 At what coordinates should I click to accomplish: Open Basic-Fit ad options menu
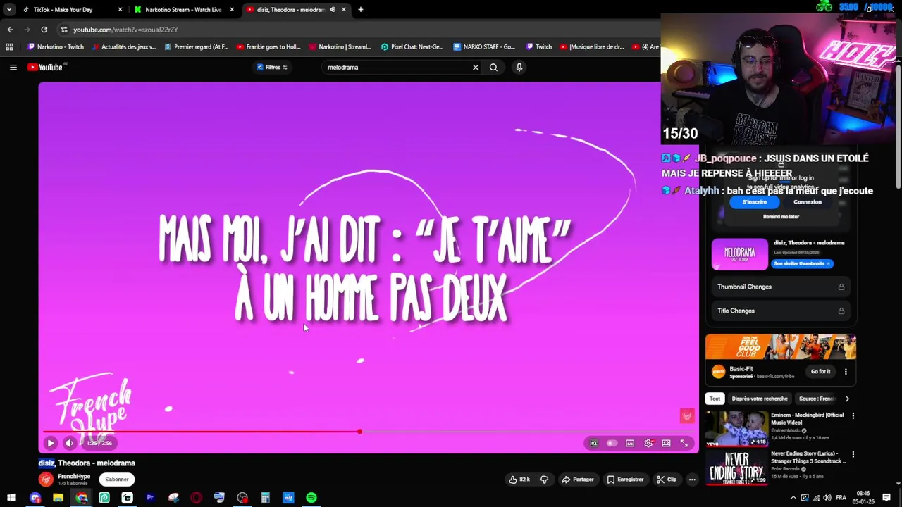[x=846, y=371]
